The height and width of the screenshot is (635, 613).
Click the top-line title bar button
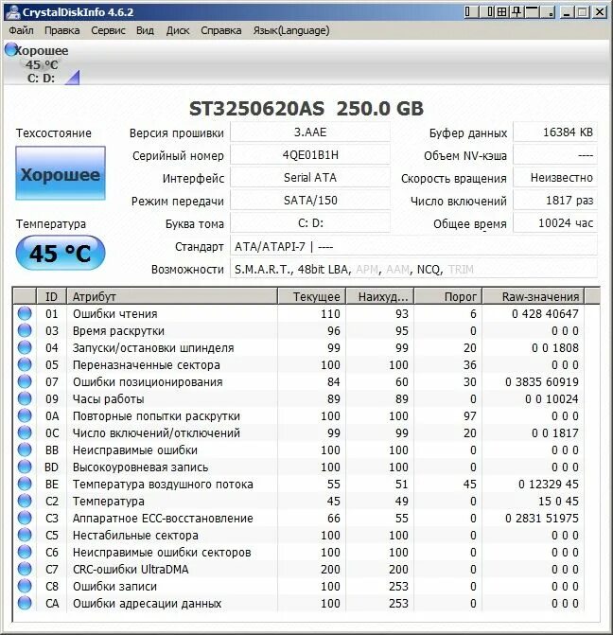click(533, 11)
